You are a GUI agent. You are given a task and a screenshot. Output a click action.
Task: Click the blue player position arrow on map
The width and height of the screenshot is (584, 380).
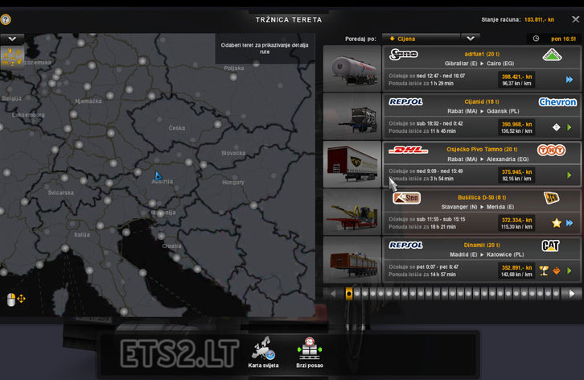pos(158,176)
